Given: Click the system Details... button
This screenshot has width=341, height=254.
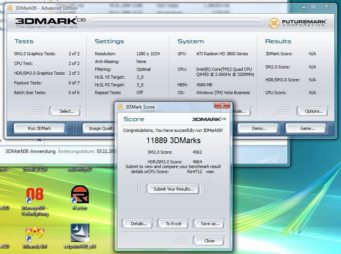Looking at the screenshot, I should coord(242,111).
